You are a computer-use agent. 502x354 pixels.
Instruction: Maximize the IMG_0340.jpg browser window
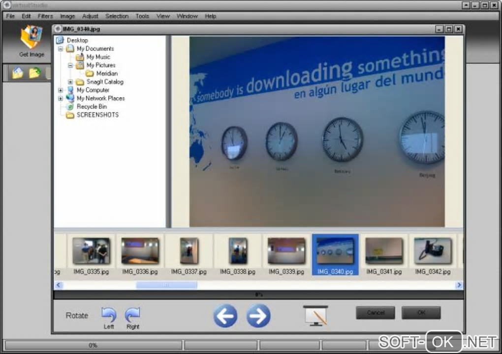(x=449, y=29)
